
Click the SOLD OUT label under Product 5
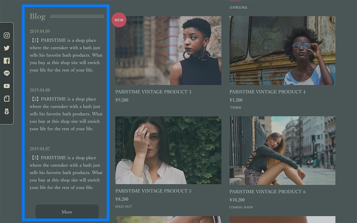coord(123,207)
